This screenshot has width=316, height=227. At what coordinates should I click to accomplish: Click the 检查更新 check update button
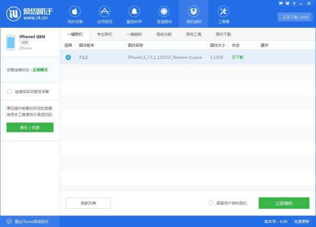pyautogui.click(x=301, y=221)
